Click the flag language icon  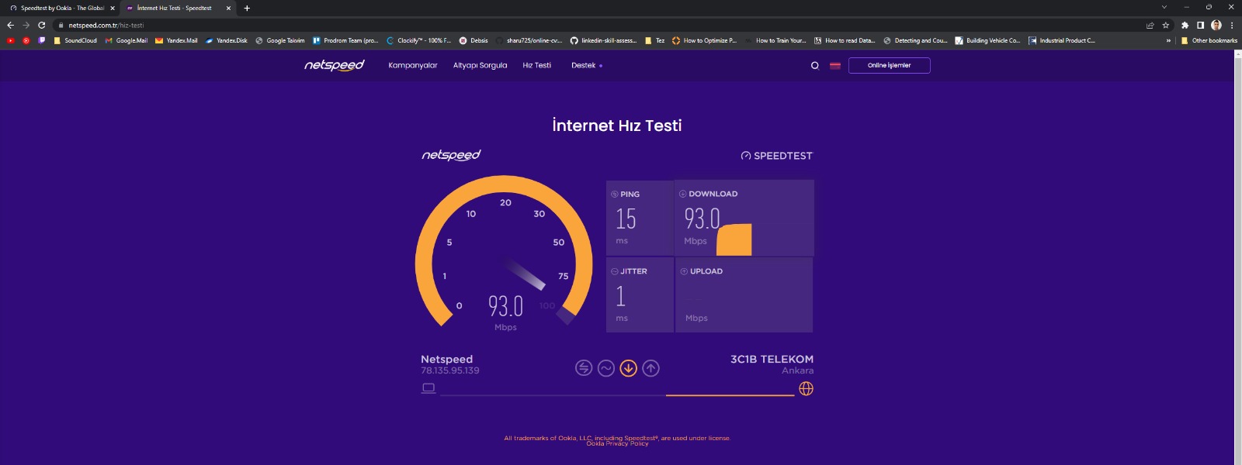click(835, 66)
